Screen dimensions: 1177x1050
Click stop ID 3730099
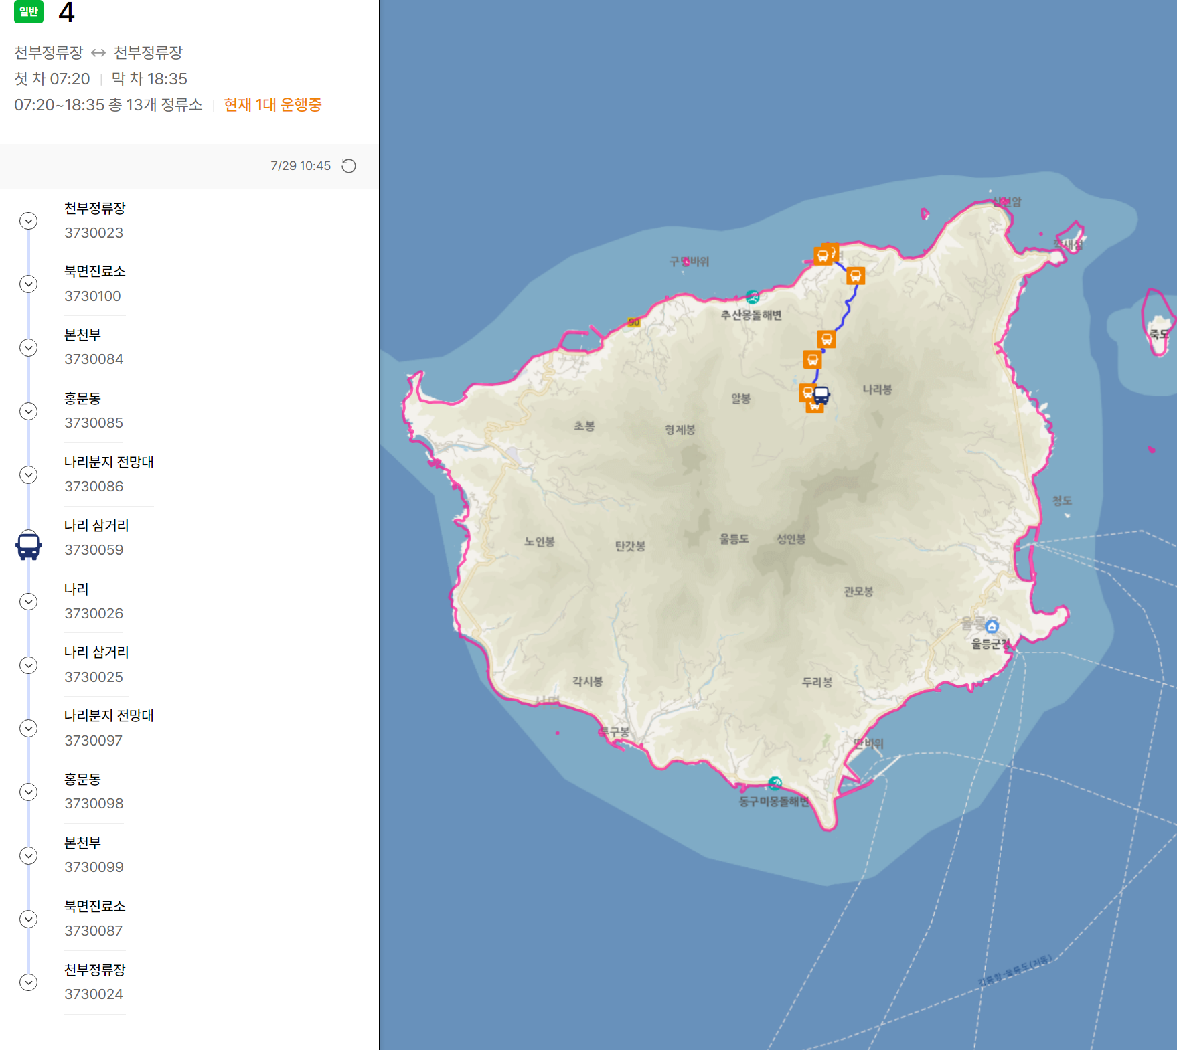(x=94, y=867)
